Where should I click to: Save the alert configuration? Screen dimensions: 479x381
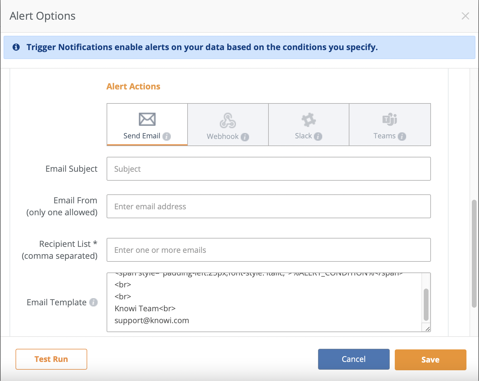coord(430,360)
